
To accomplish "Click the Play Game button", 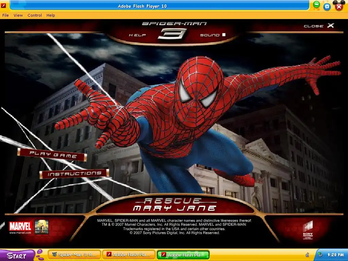I will [52, 155].
